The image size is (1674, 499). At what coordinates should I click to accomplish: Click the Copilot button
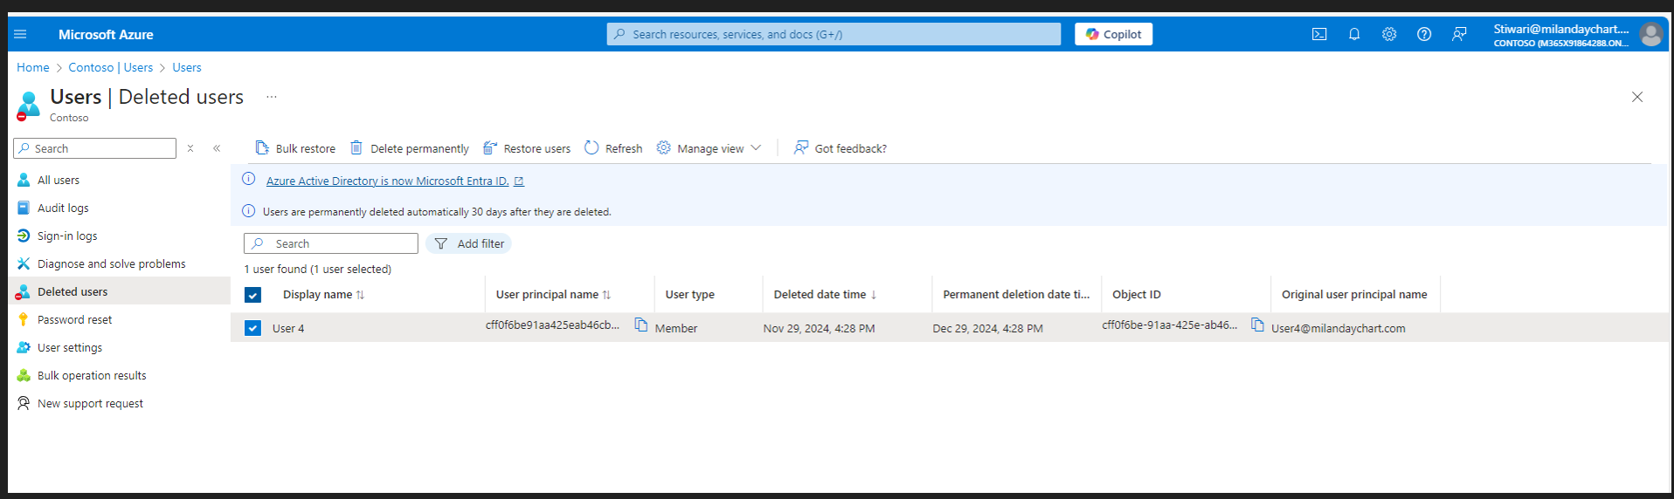[1113, 34]
